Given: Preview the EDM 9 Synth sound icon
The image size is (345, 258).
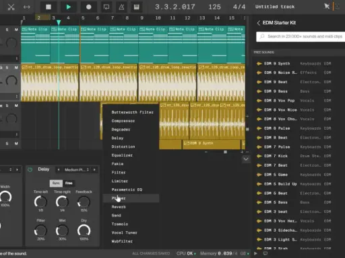Looking at the screenshot, I should [259, 64].
